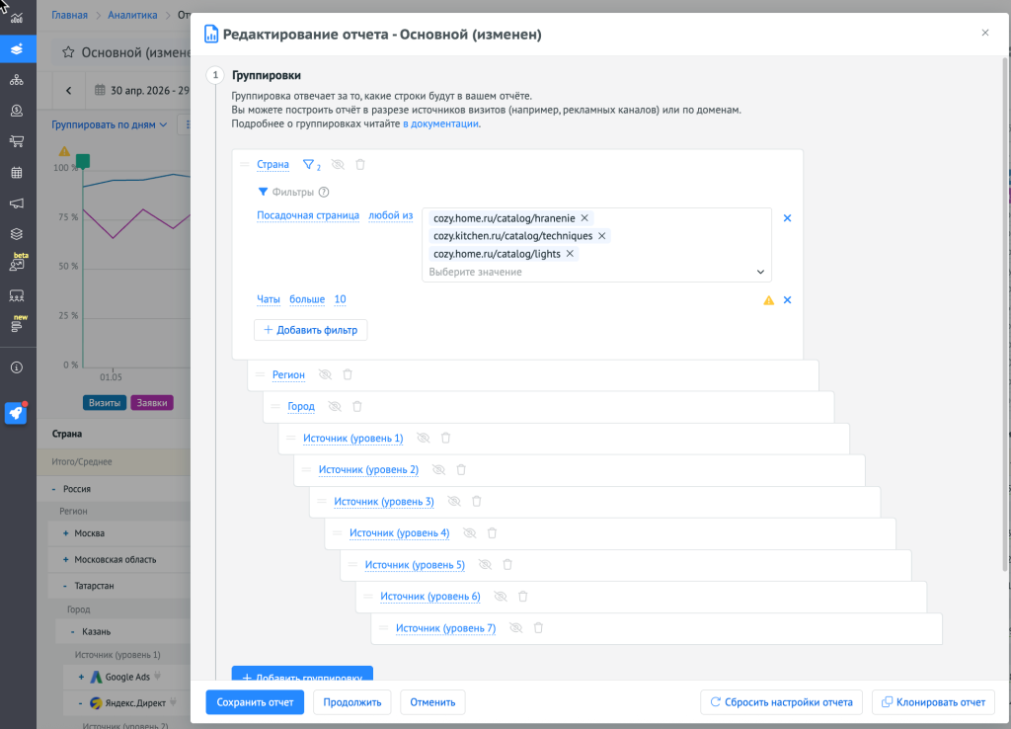Screen dimensions: 1011x729
Task: Click filter funnel icon next to Страна
Action: coord(311,165)
